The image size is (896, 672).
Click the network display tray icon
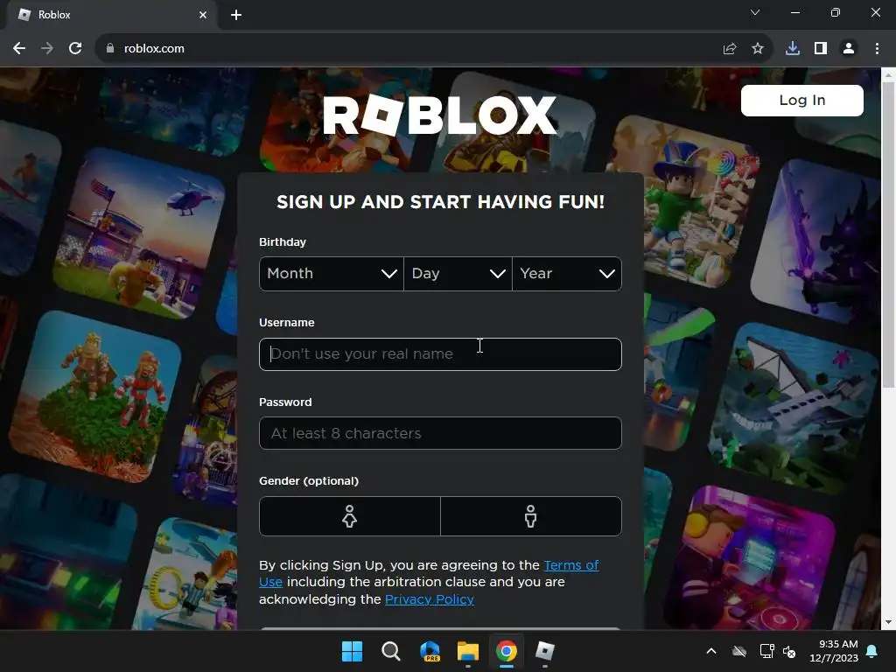(x=766, y=651)
